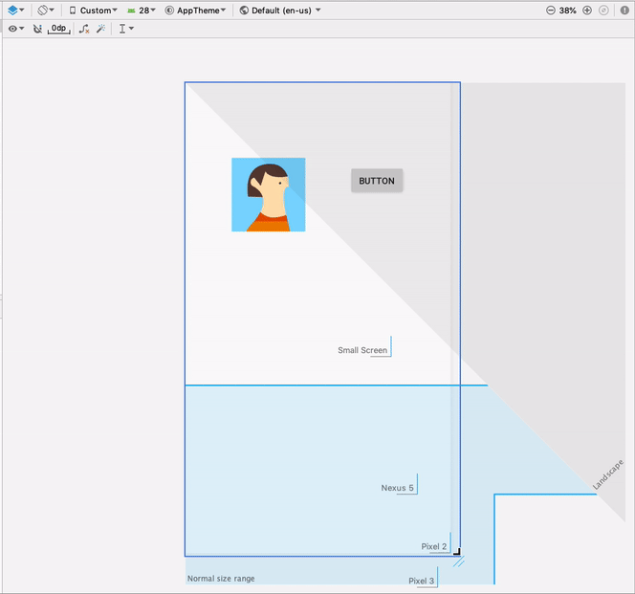Viewport: 635px width, 594px height.
Task: Click the Landscape label
Action: [608, 474]
